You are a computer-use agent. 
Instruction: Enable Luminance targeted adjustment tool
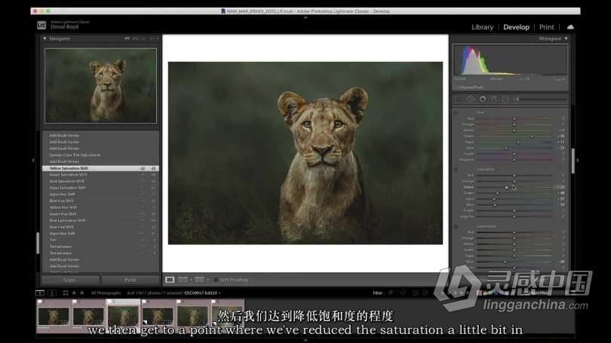point(456,227)
